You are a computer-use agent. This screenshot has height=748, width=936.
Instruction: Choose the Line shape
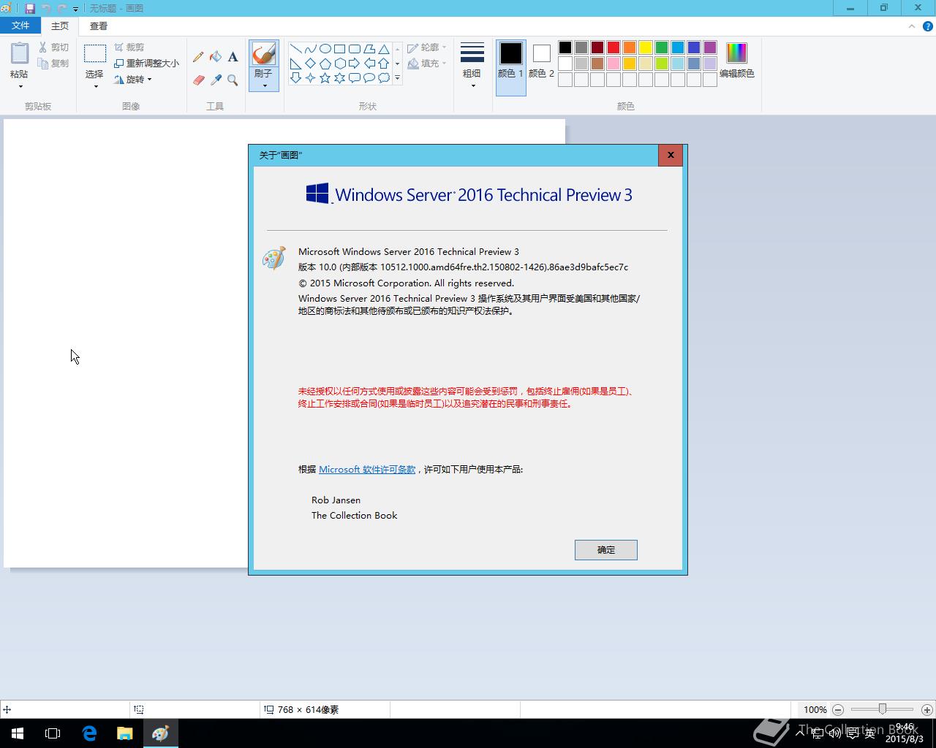295,49
